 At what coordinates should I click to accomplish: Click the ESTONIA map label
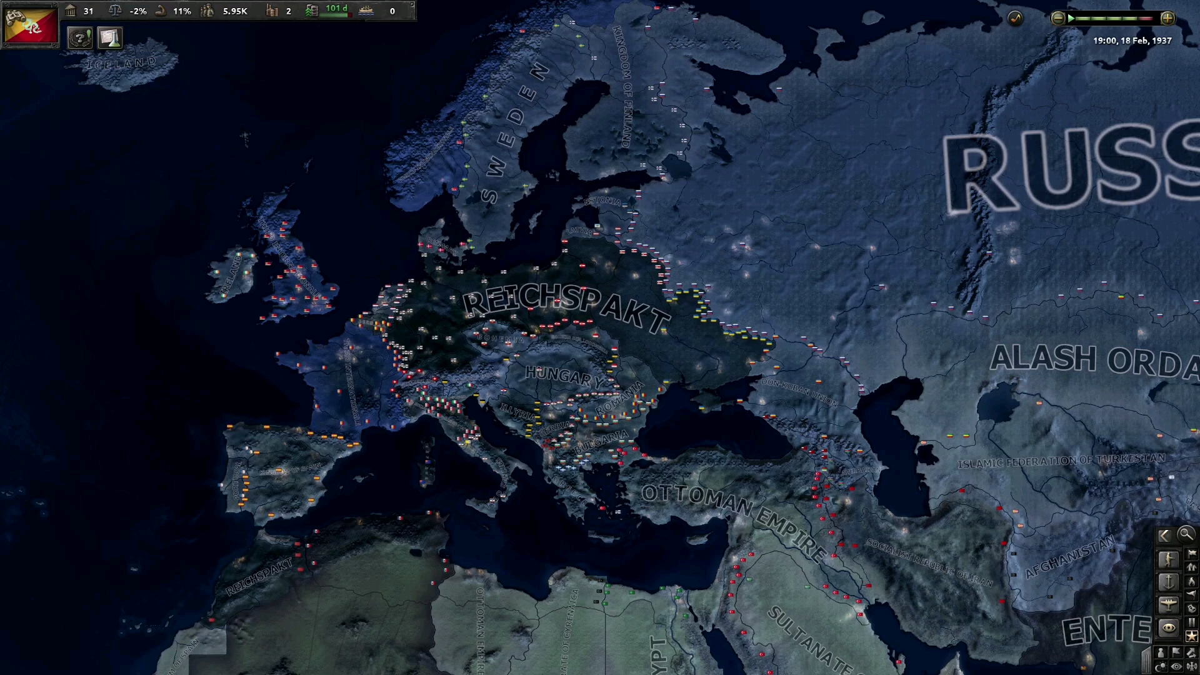tap(602, 201)
